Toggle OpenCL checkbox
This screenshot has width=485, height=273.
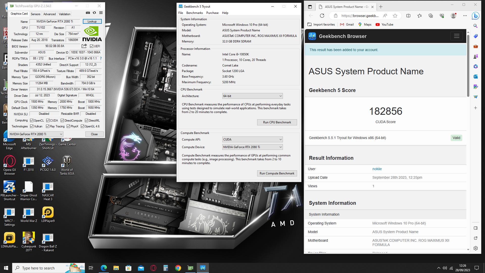point(32,121)
